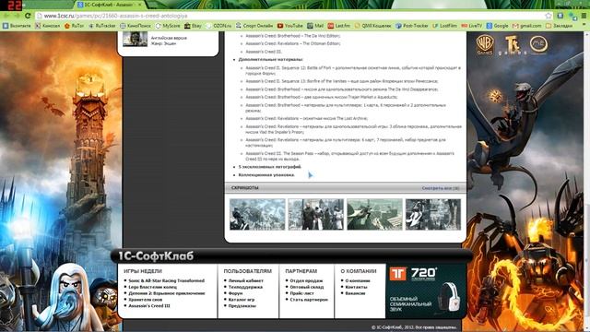Open the YouTube bookmark
Viewport: 590px width, 332px height.
coord(290,26)
